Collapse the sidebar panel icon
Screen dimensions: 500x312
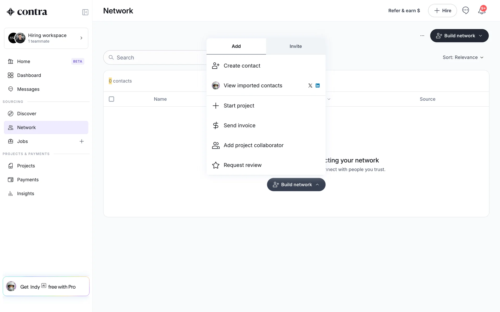(85, 12)
